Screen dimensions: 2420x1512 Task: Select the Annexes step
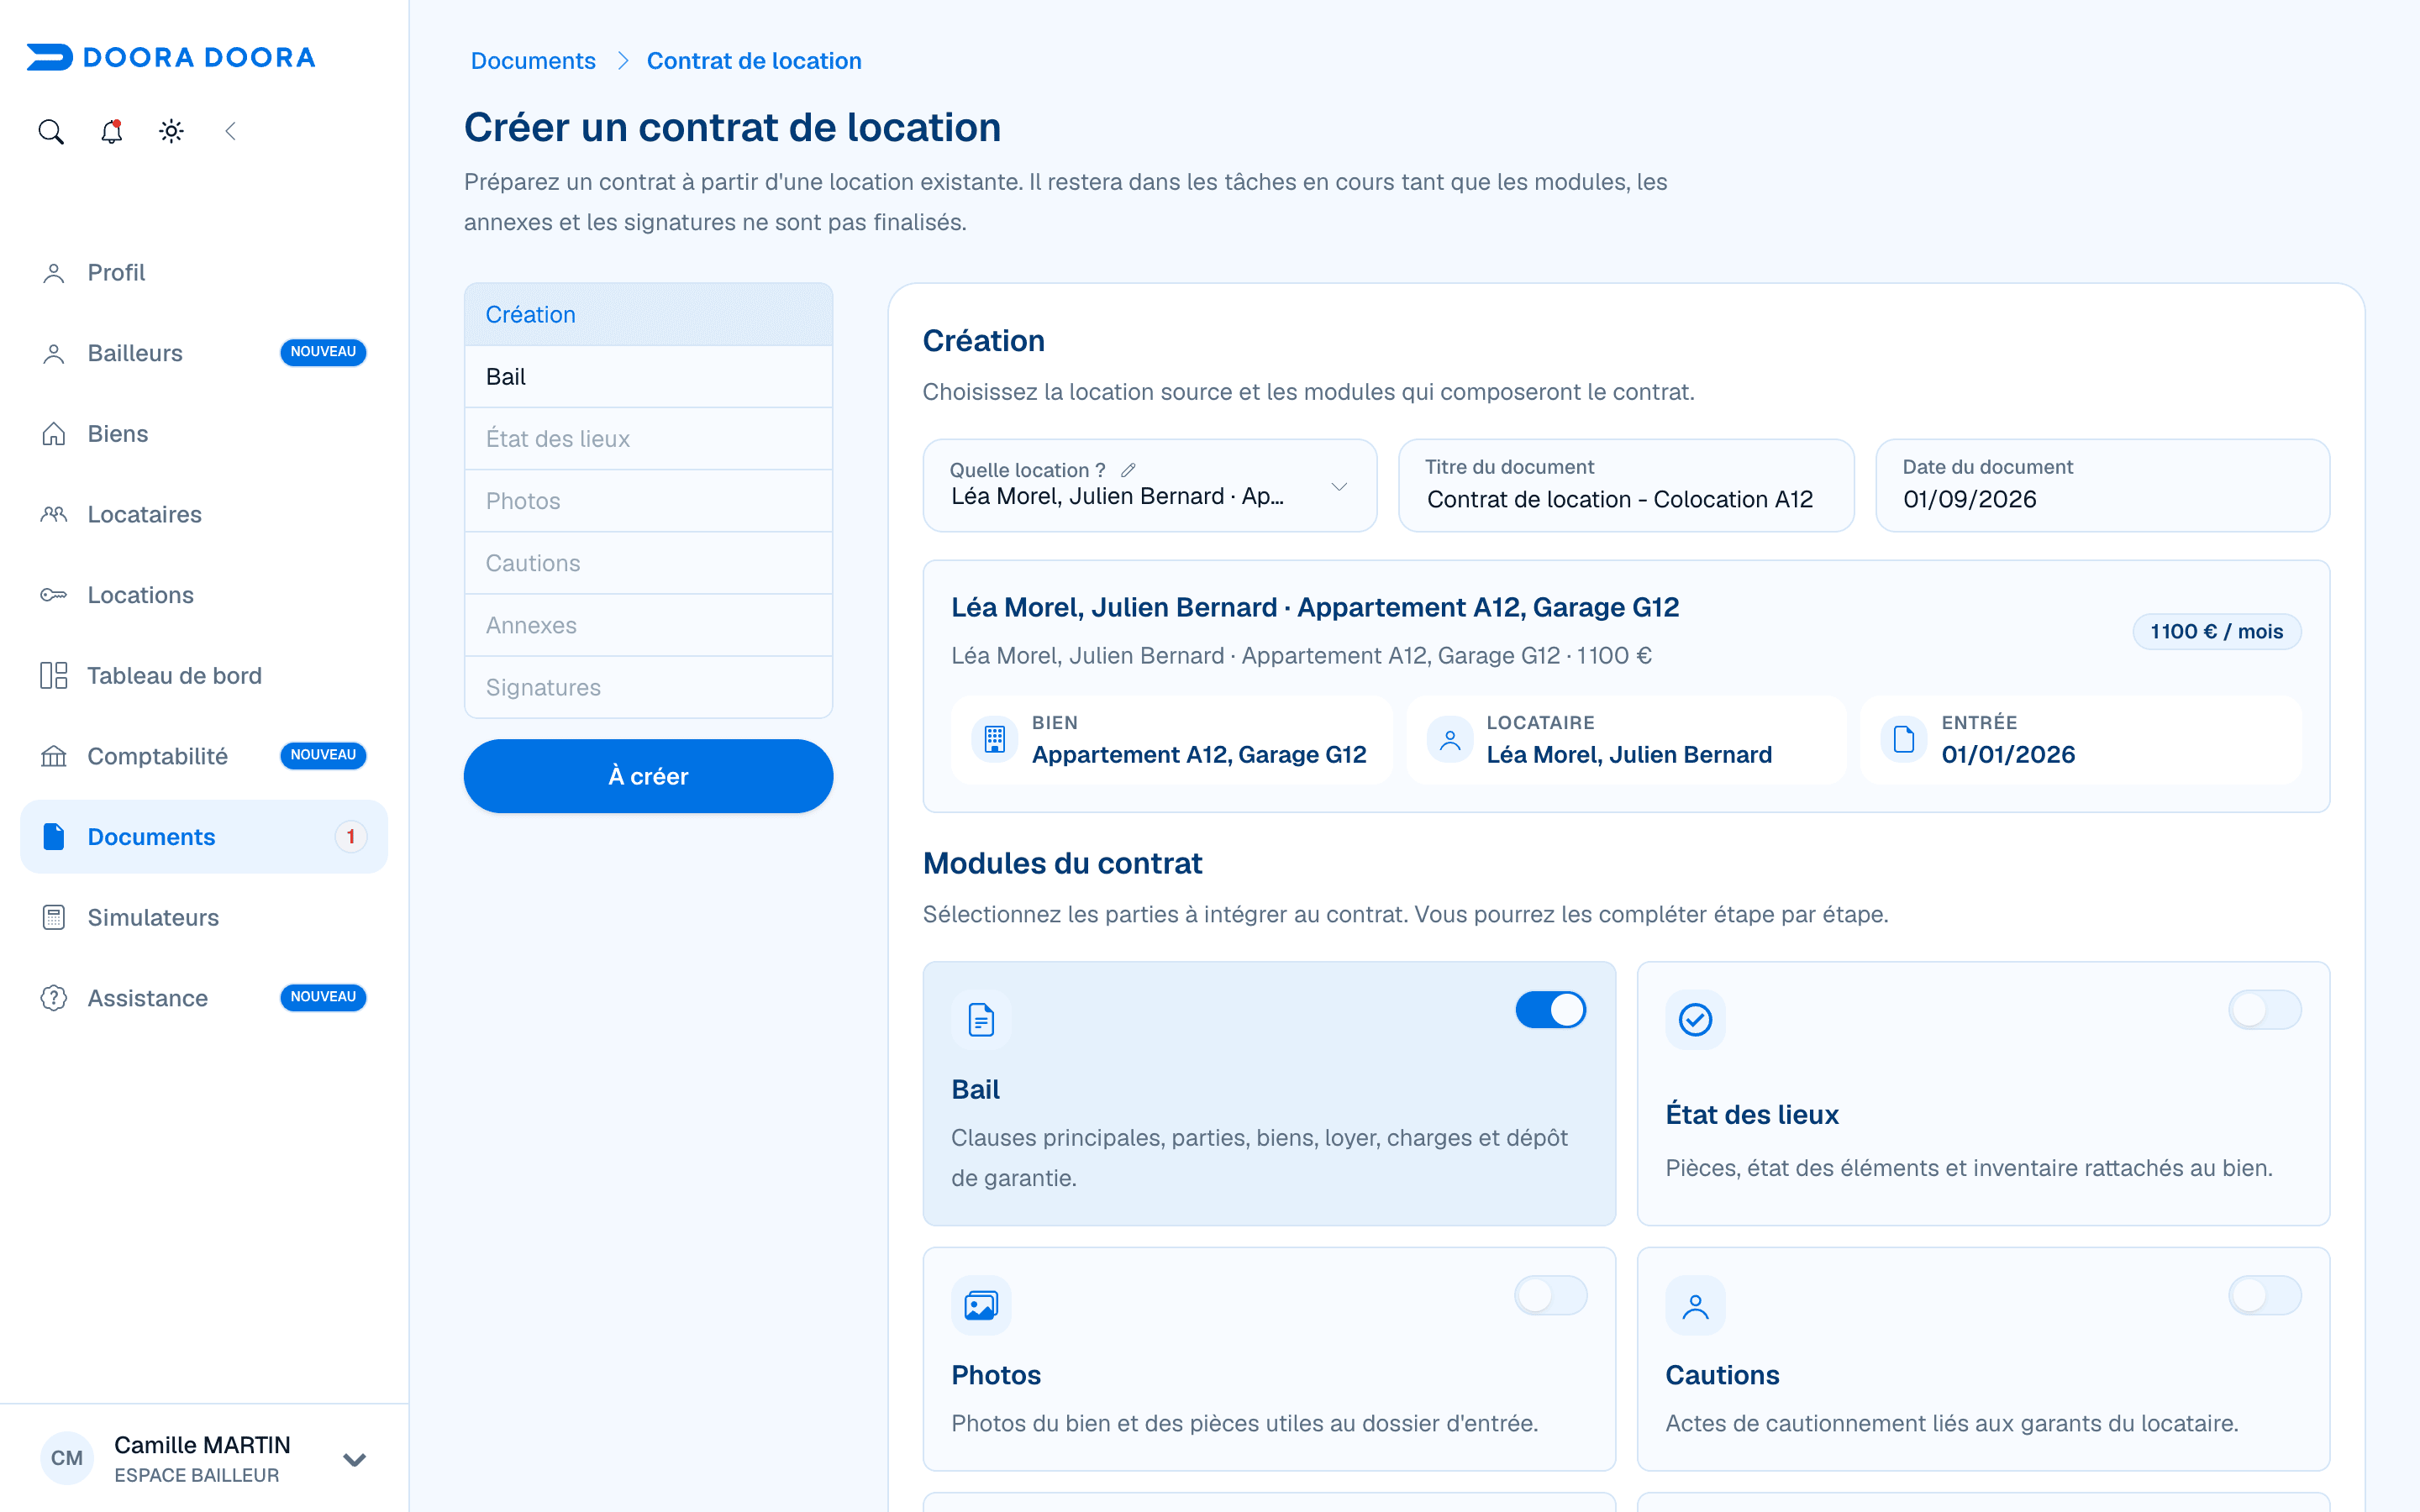coord(648,625)
